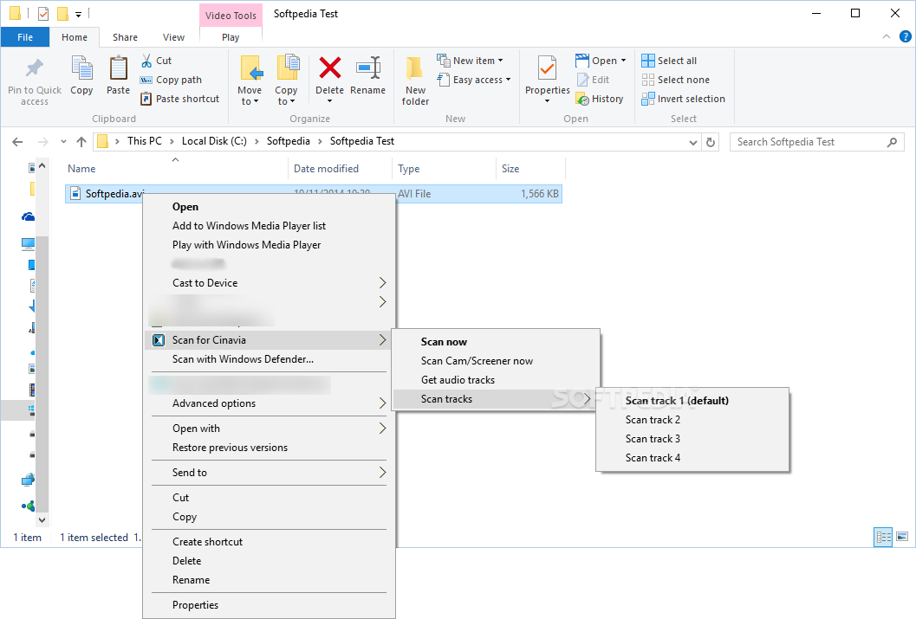Click Pin to Quick access icon
This screenshot has height=619, width=916.
click(35, 68)
